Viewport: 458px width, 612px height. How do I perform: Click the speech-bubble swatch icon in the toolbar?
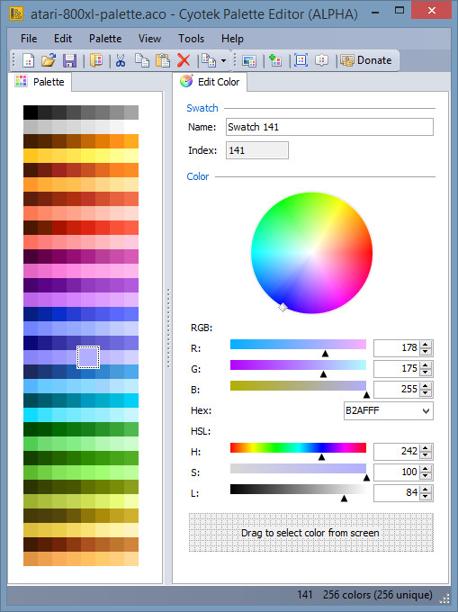[321, 60]
